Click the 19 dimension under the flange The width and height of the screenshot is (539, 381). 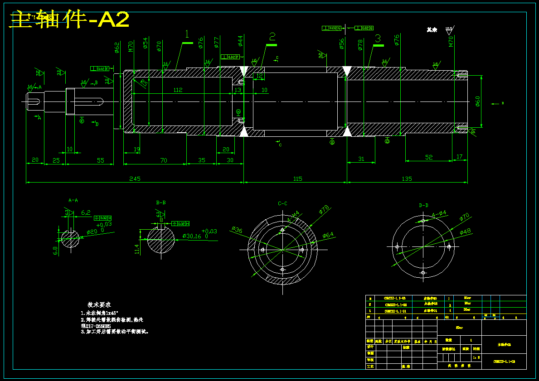[136, 150]
